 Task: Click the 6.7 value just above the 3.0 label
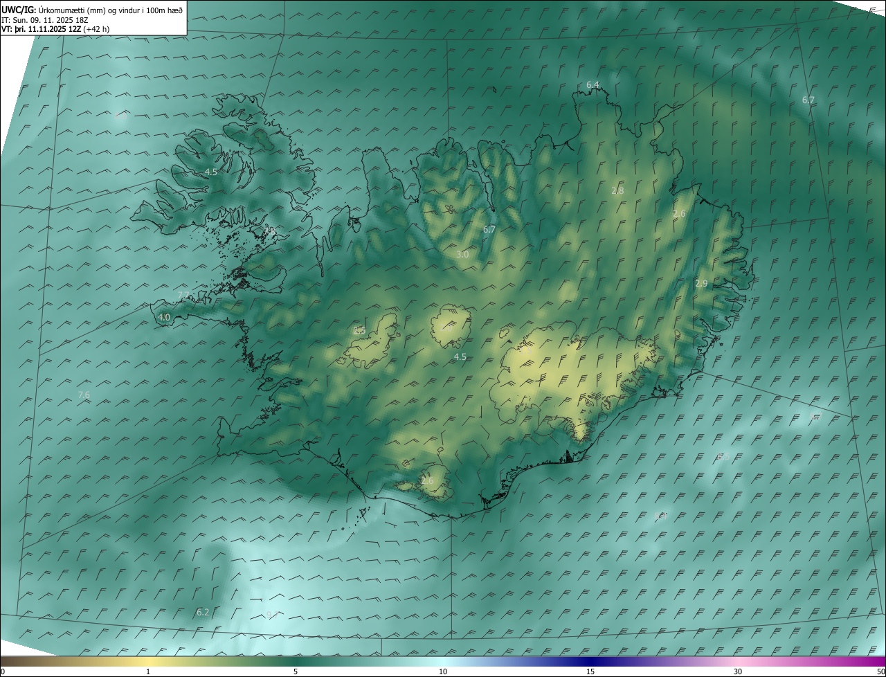489,229
